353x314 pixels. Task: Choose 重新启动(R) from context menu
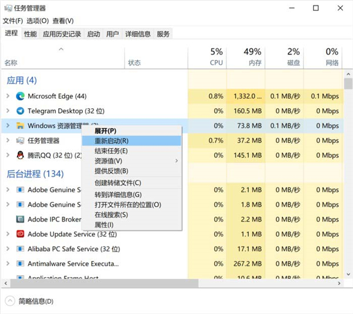pos(112,141)
